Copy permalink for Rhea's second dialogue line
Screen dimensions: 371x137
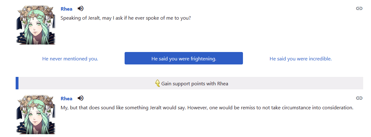pyautogui.click(x=359, y=98)
